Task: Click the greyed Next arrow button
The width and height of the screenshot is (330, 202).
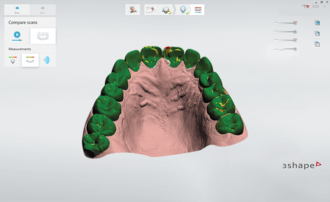Action: [42, 10]
